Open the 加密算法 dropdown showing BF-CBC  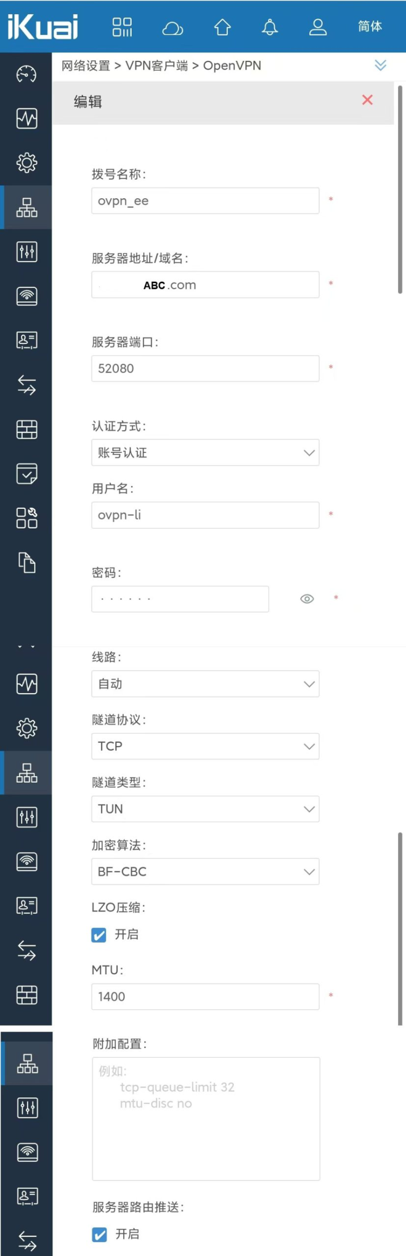pos(205,871)
